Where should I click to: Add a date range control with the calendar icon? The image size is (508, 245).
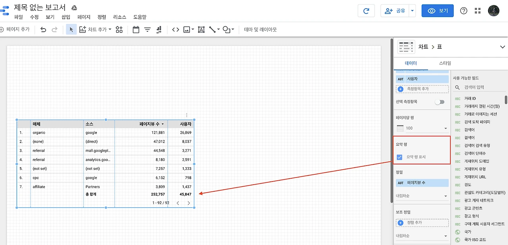136,29
